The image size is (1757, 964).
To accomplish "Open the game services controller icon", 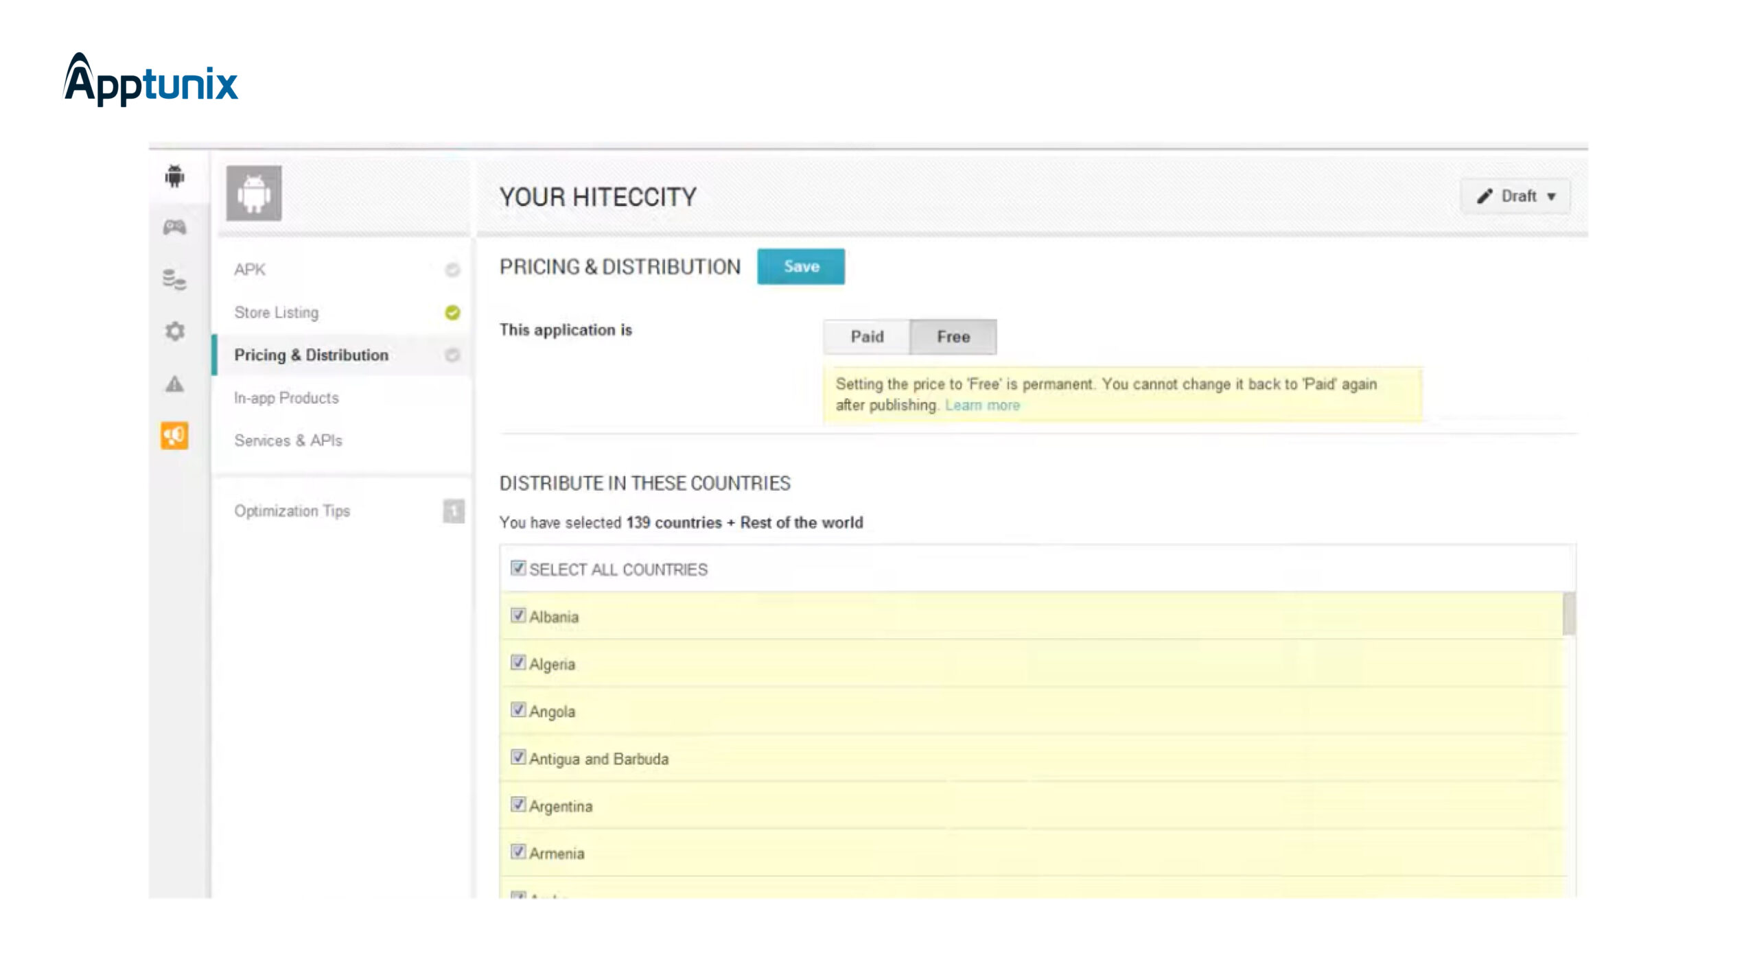I will 174,227.
